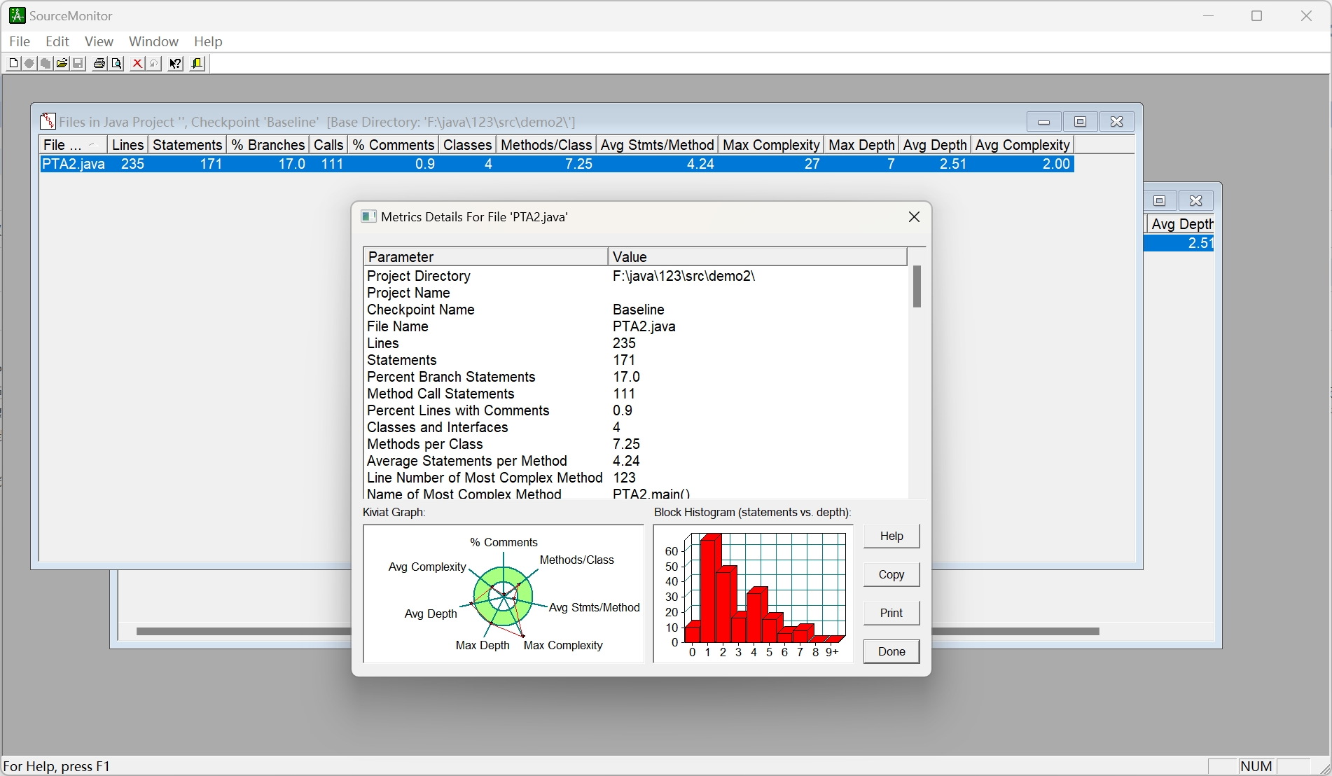The image size is (1332, 776).
Task: Sort by the Max Complexity column header
Action: [771, 145]
